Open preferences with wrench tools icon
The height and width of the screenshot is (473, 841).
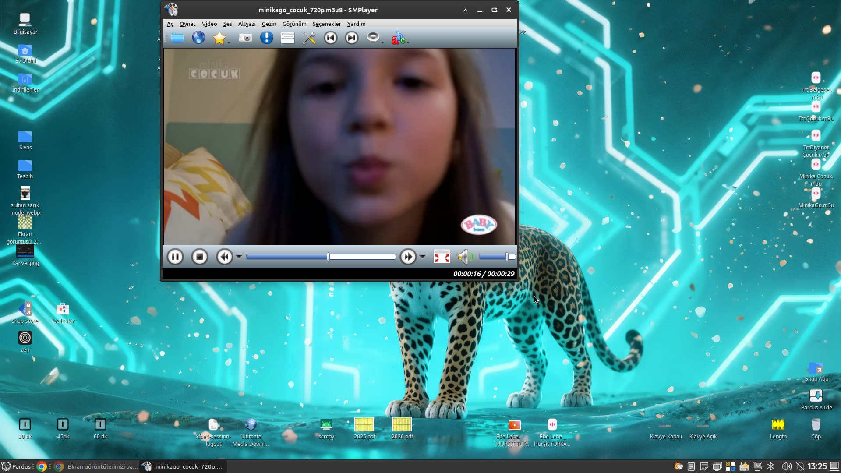point(309,38)
